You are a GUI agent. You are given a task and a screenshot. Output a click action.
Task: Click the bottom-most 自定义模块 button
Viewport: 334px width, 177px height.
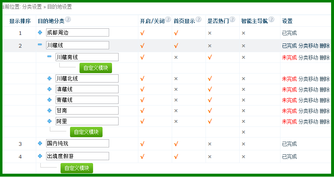click(x=77, y=168)
